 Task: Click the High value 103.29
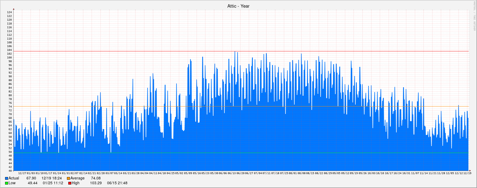pyautogui.click(x=96, y=183)
